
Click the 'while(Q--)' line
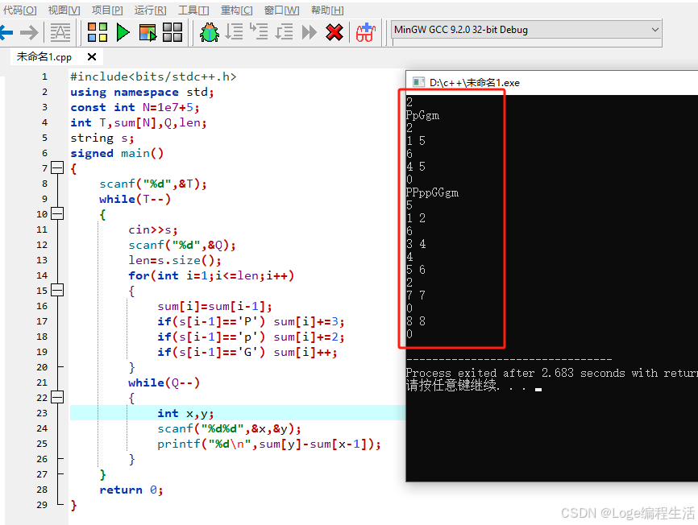pyautogui.click(x=164, y=382)
